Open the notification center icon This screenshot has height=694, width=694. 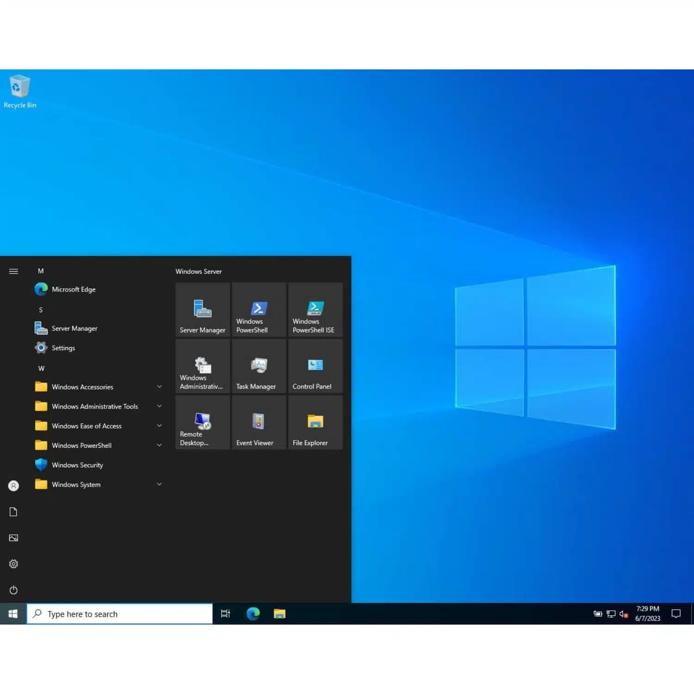(676, 614)
